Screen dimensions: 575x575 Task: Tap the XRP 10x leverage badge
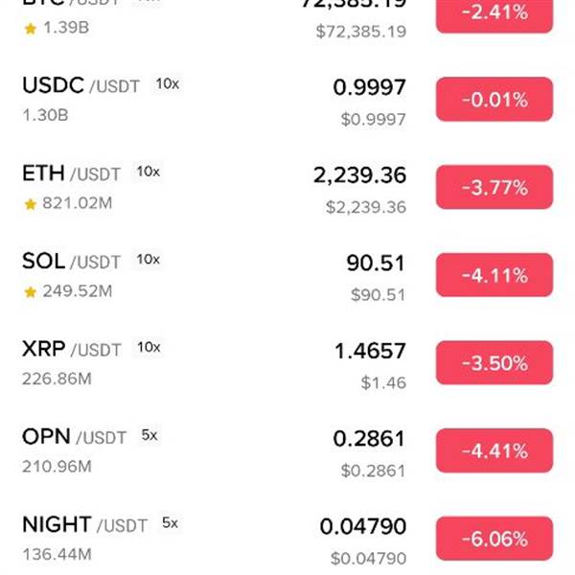pos(149,347)
